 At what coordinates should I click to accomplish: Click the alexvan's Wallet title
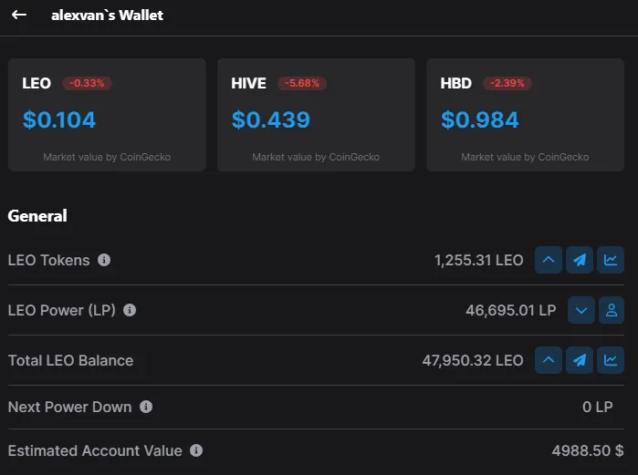(107, 15)
